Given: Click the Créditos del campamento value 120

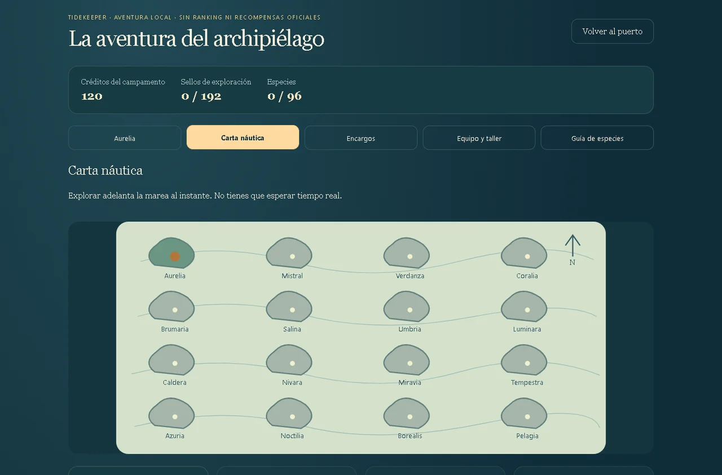Looking at the screenshot, I should click(92, 96).
